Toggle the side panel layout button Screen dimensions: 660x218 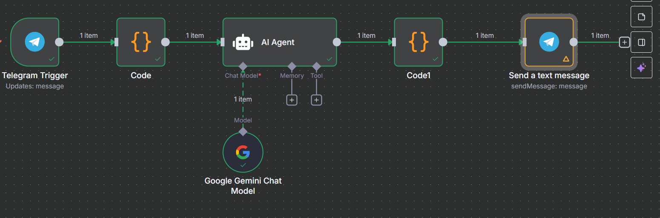coord(641,42)
